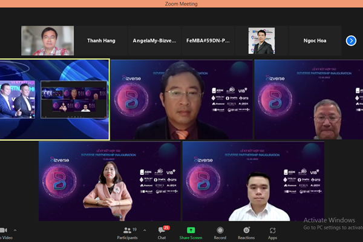Select thumbnail of man in plaid shirt
Viewport: 363px width, 242px height.
click(48, 41)
